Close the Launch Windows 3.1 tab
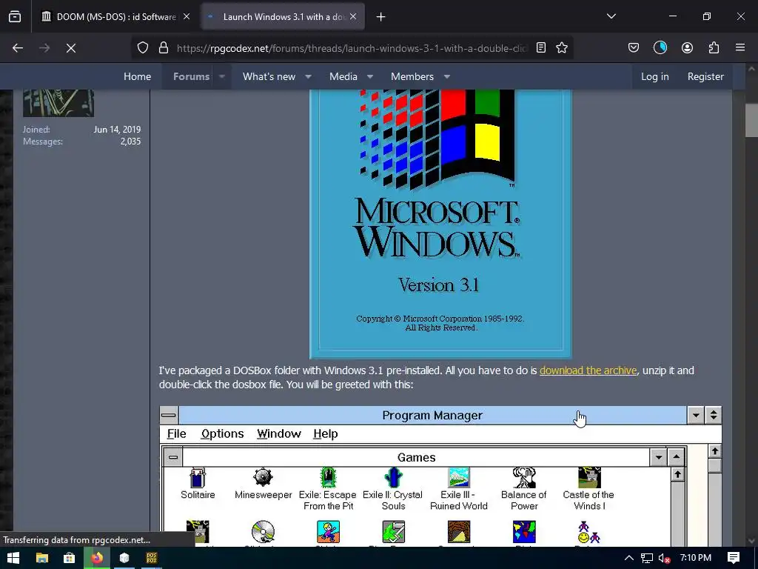 click(x=353, y=16)
